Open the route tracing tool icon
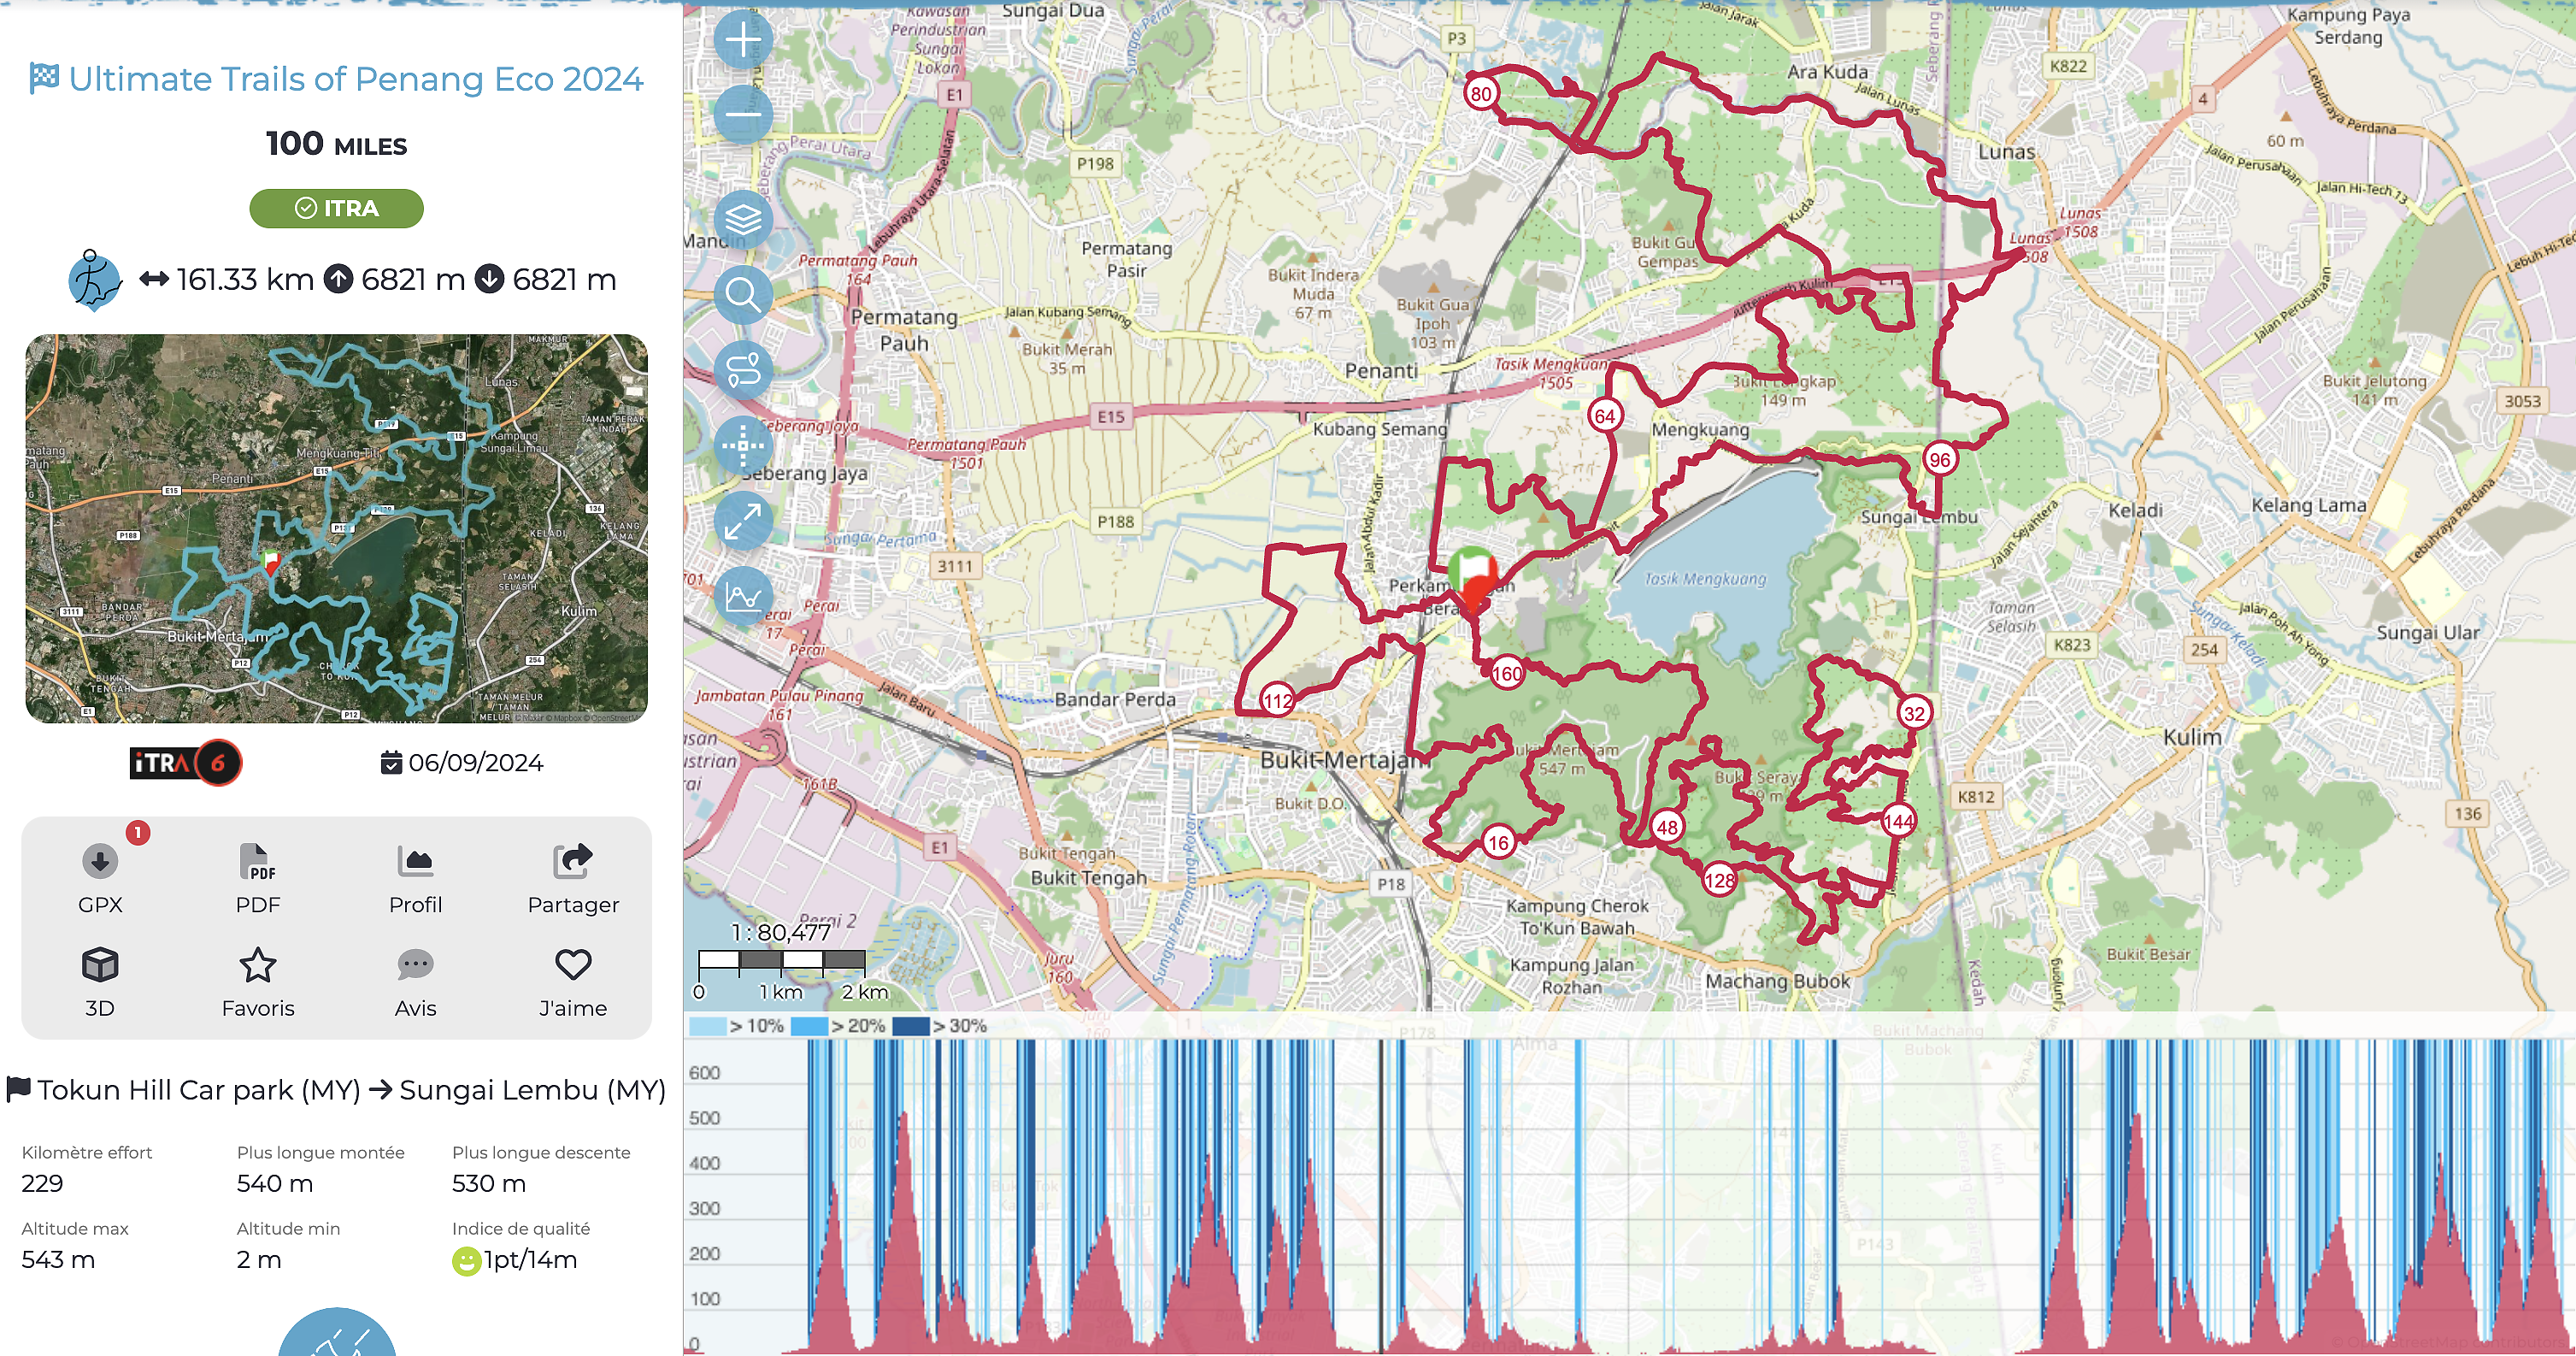 743,370
